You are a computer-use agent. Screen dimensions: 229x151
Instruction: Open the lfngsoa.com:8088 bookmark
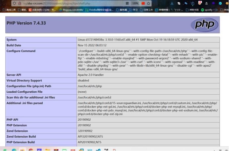coord(71,10)
